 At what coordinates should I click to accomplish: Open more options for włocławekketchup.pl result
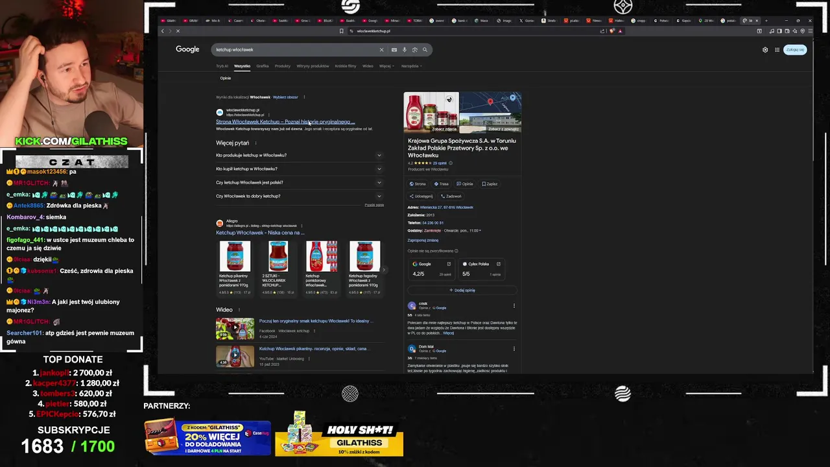(268, 114)
